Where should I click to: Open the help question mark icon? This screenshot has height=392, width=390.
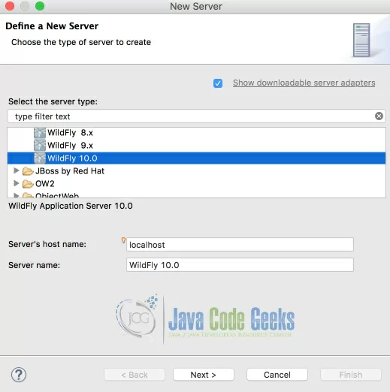(x=19, y=375)
